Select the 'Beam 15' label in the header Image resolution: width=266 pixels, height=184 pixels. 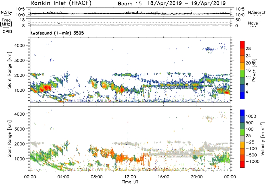[x=130, y=4]
